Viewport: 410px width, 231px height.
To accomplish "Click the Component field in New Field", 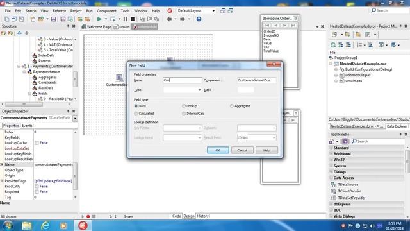I will click(256, 80).
